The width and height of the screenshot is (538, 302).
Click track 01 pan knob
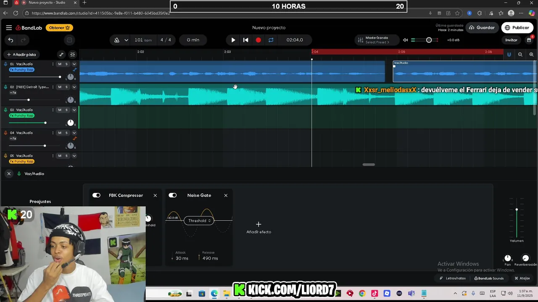71,77
